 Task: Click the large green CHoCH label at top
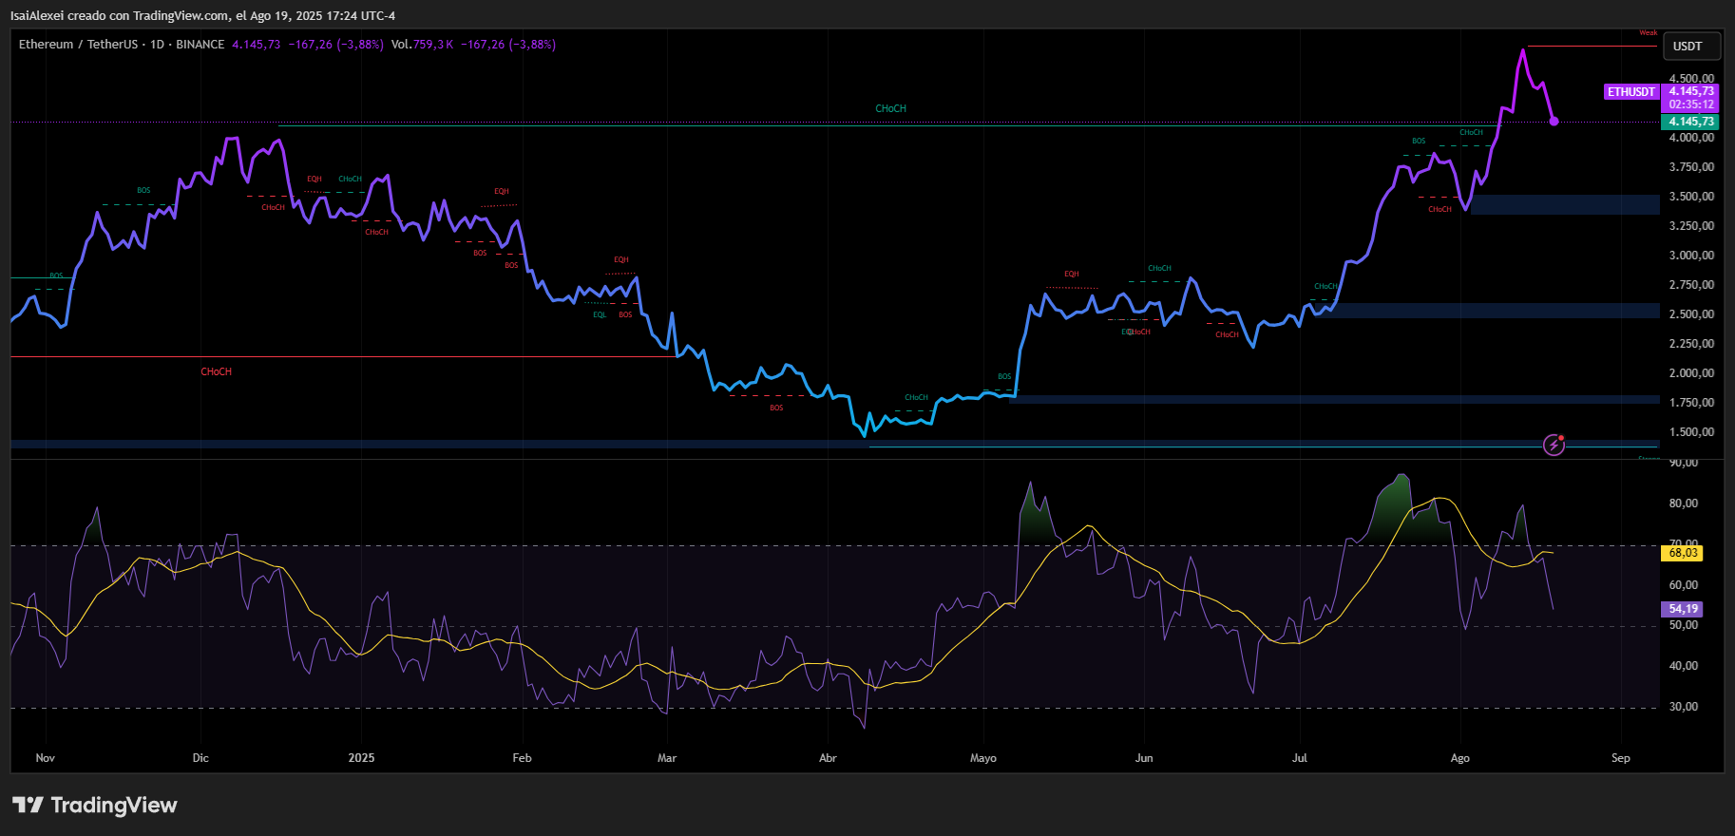(890, 109)
